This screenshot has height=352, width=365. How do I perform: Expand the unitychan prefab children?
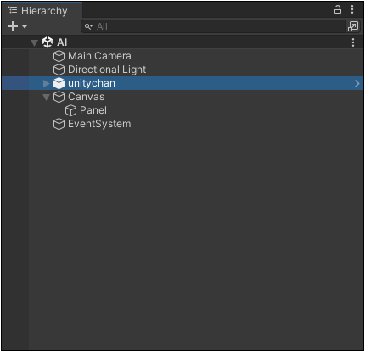pyautogui.click(x=46, y=83)
